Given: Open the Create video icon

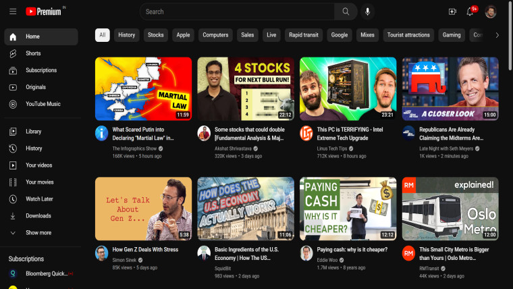Looking at the screenshot, I should pos(452,11).
